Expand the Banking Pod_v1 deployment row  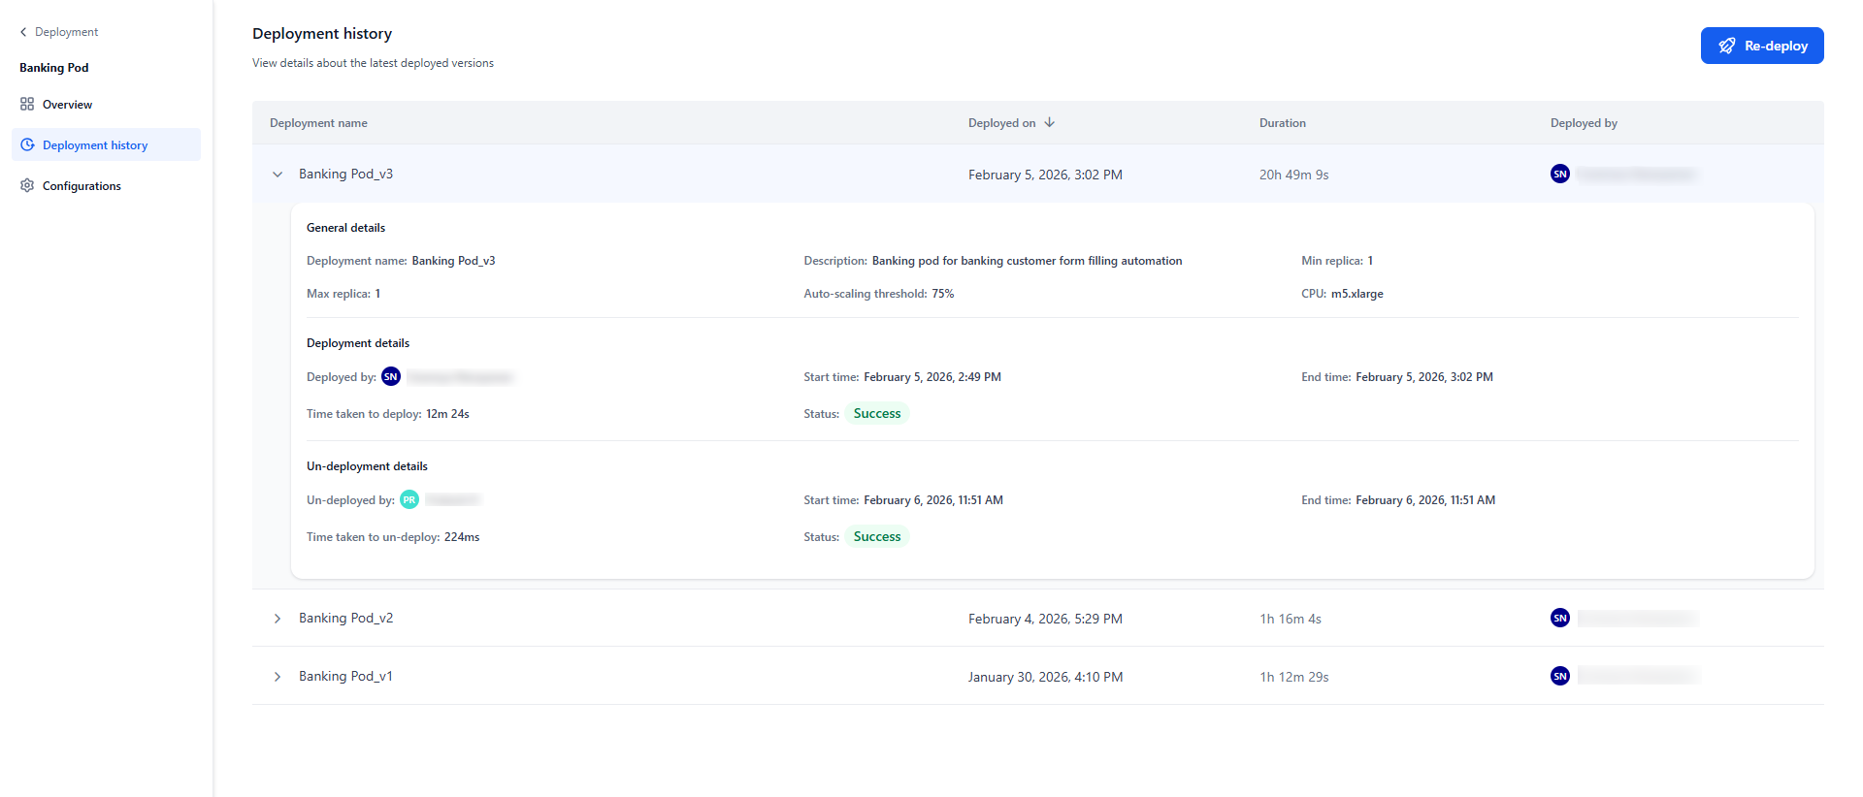[x=278, y=677]
